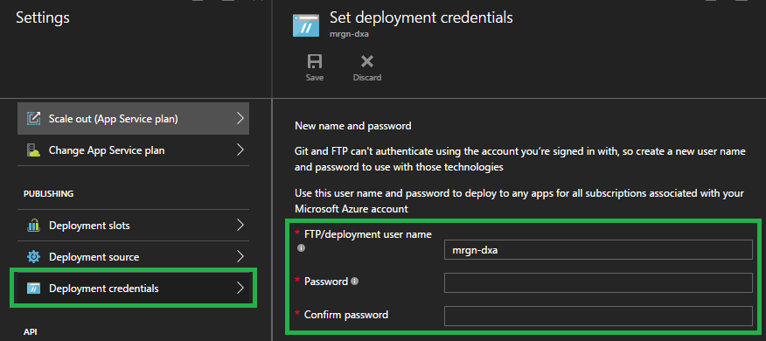Click the API section heading
Image resolution: width=766 pixels, height=341 pixels.
[x=30, y=331]
